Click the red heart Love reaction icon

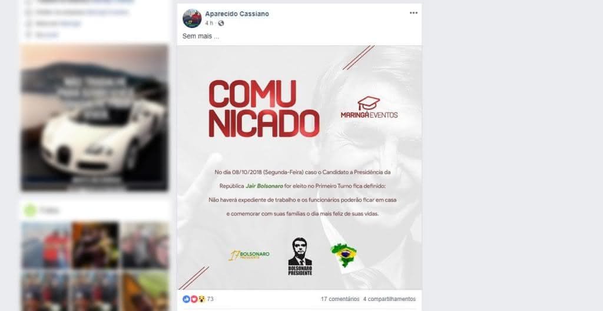pyautogui.click(x=194, y=299)
